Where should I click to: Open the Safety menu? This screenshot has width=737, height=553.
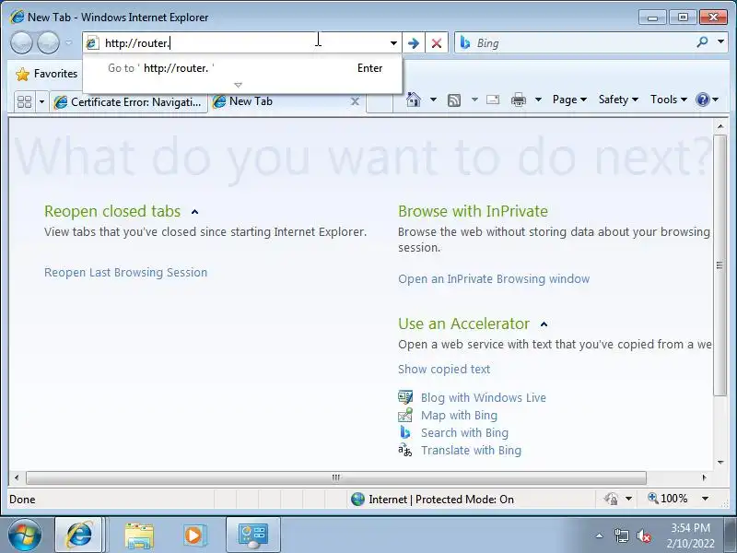point(618,100)
